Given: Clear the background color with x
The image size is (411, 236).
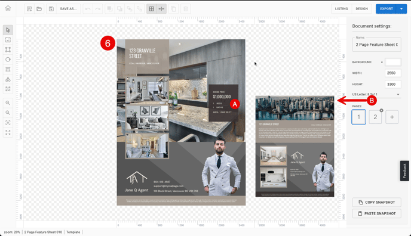Looking at the screenshot, I should point(382,62).
